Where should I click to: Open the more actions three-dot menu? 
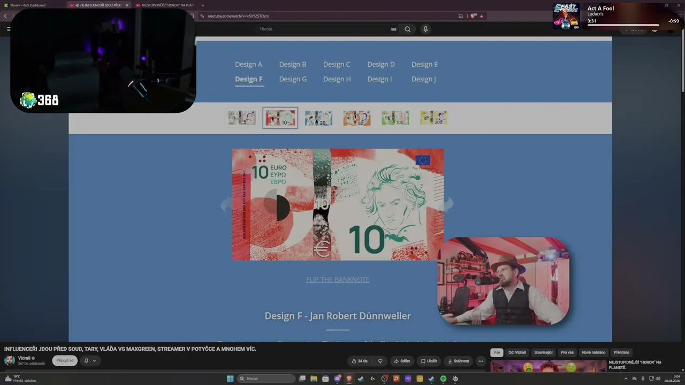(481, 361)
